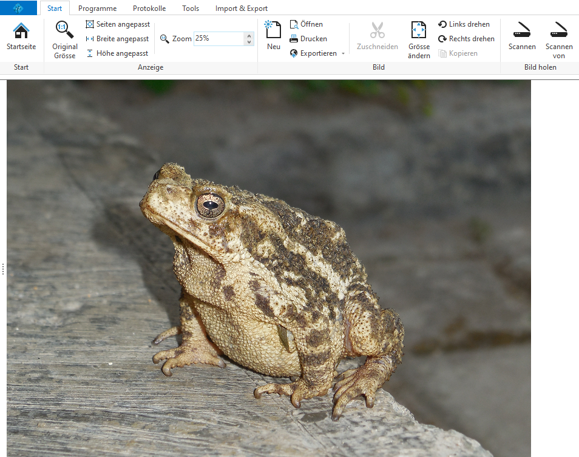This screenshot has height=457, width=579.
Task: Start scanning with the Scannen icon
Action: click(x=522, y=30)
